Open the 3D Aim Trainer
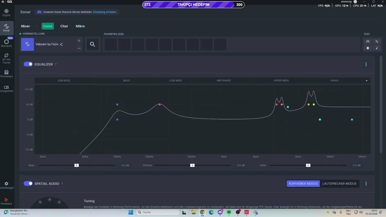386x217 pixels. (x=6, y=58)
